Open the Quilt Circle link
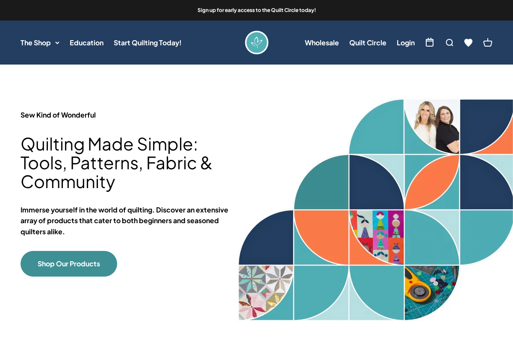This screenshot has height=342, width=513. [368, 43]
